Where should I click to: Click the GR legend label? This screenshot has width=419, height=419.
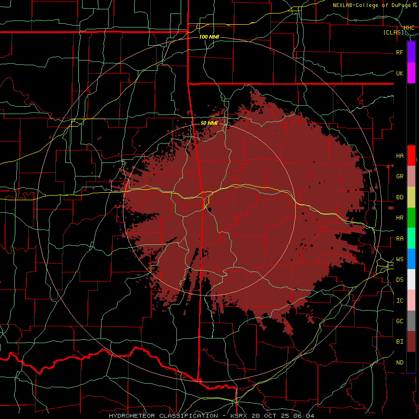400,176
